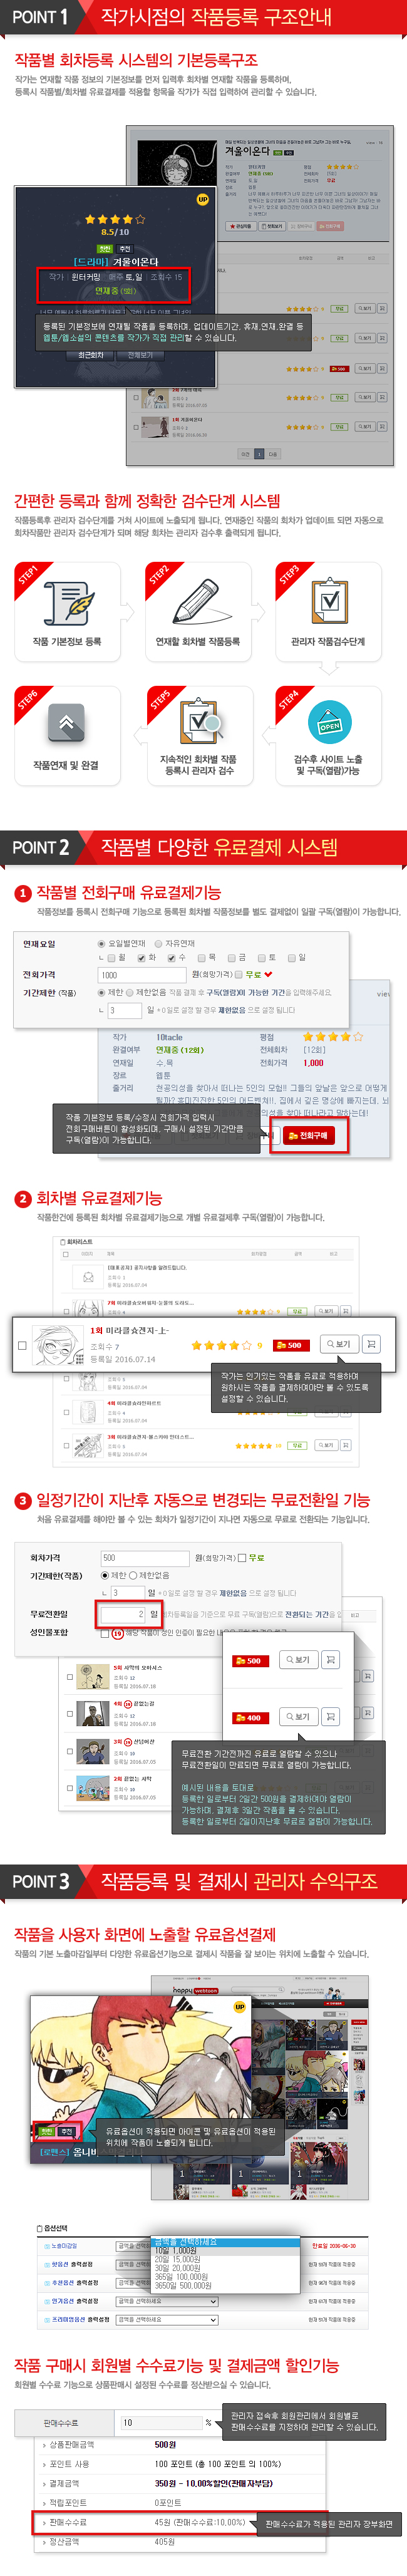Click the 보기 view button for episode 1회

click(x=338, y=1344)
